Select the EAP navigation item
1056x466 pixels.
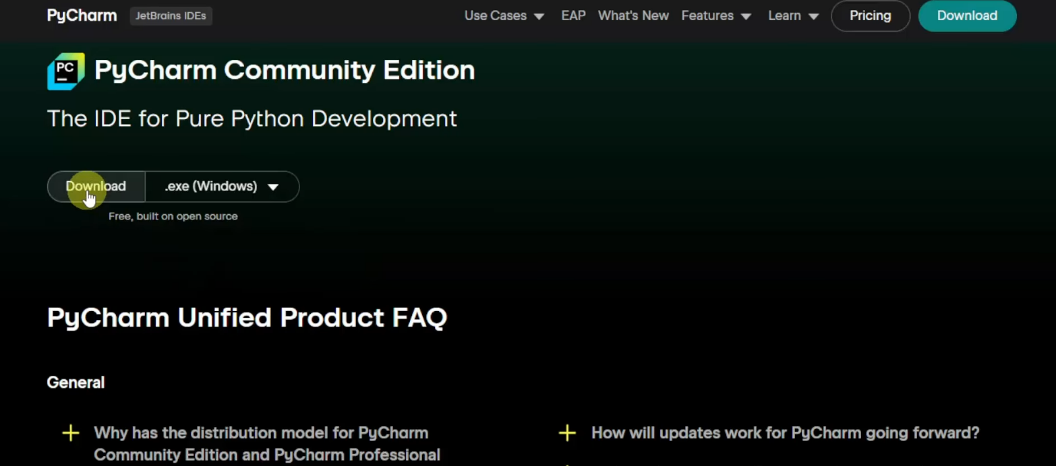(573, 15)
